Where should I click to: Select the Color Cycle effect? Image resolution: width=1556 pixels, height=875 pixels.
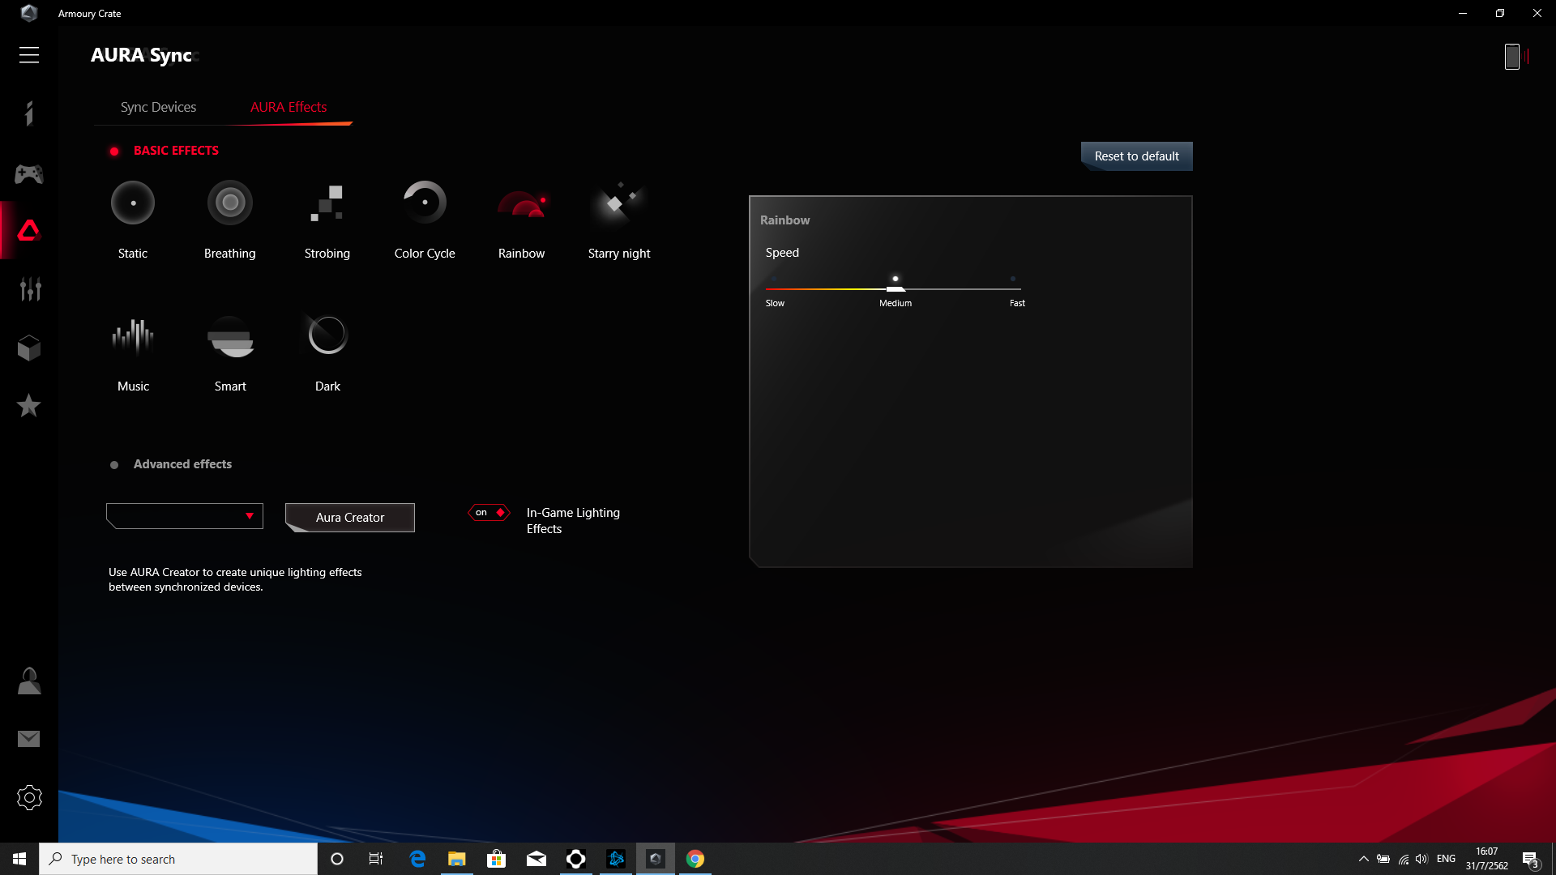[425, 220]
